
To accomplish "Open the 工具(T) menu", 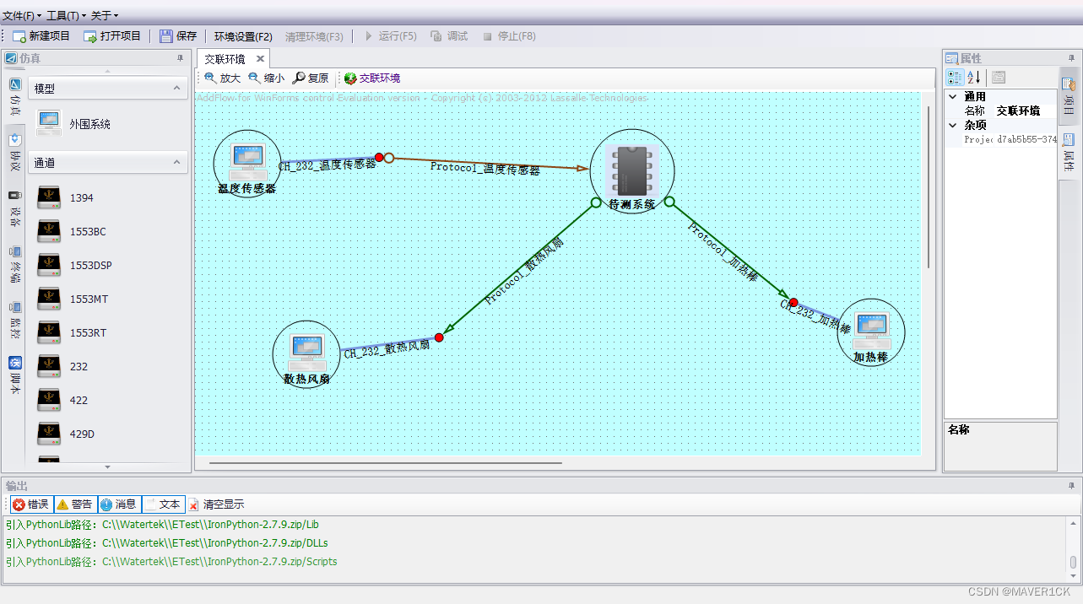I will 64,15.
